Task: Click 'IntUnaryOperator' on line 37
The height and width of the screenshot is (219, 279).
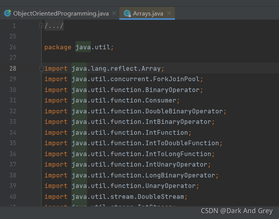Action: click(x=176, y=164)
